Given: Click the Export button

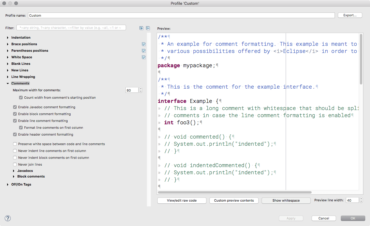Looking at the screenshot, I should [350, 15].
